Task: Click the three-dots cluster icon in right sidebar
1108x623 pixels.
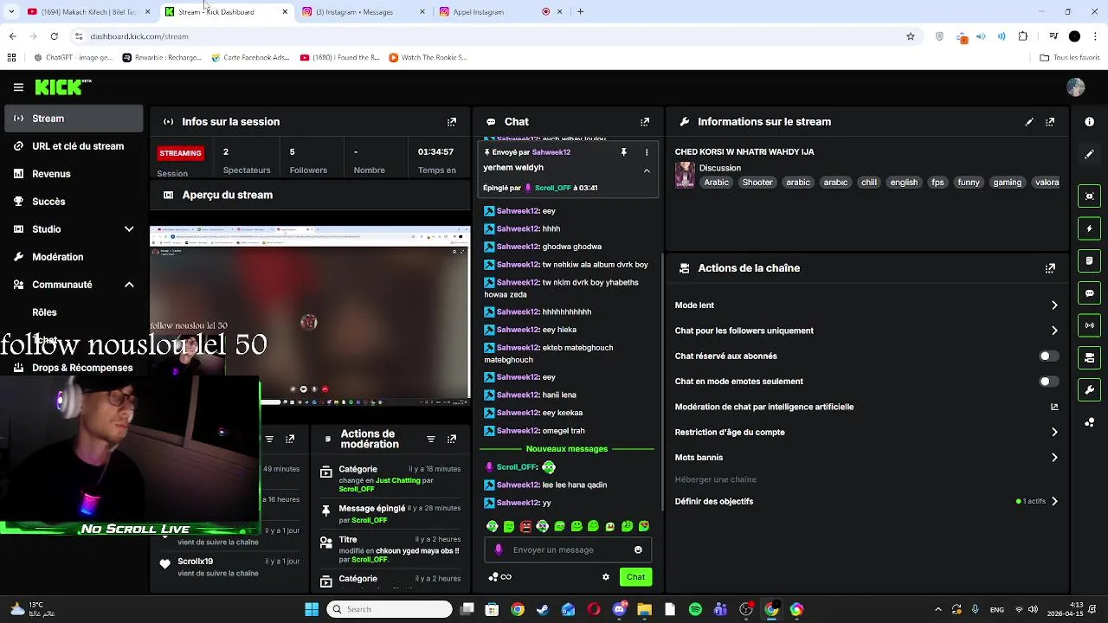Action: 1089,422
